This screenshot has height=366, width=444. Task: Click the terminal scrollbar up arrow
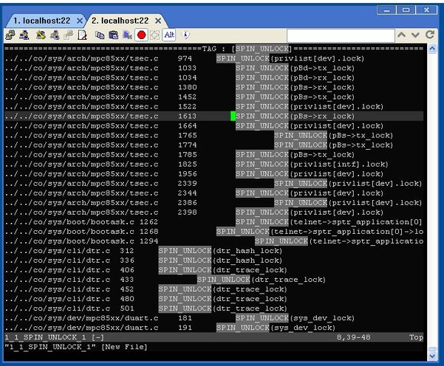(432, 49)
